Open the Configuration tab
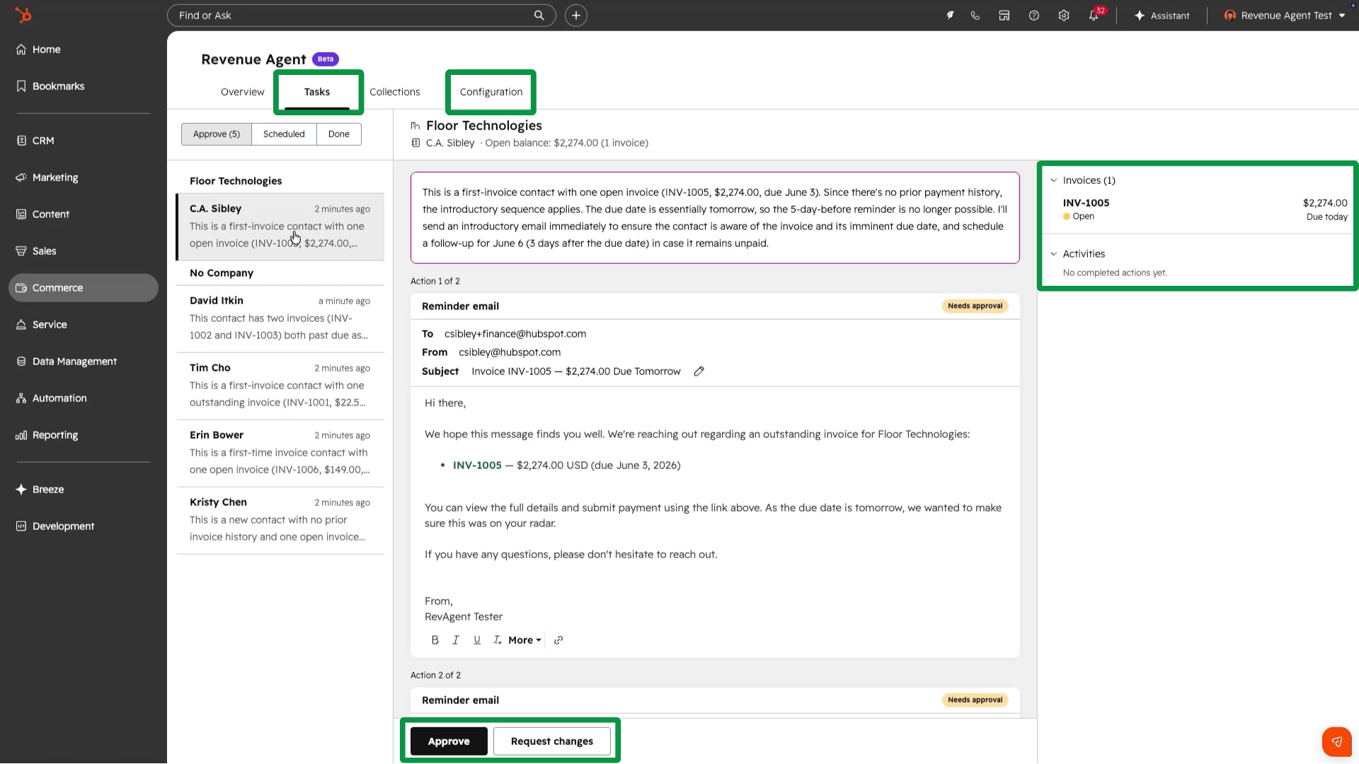 (x=491, y=92)
